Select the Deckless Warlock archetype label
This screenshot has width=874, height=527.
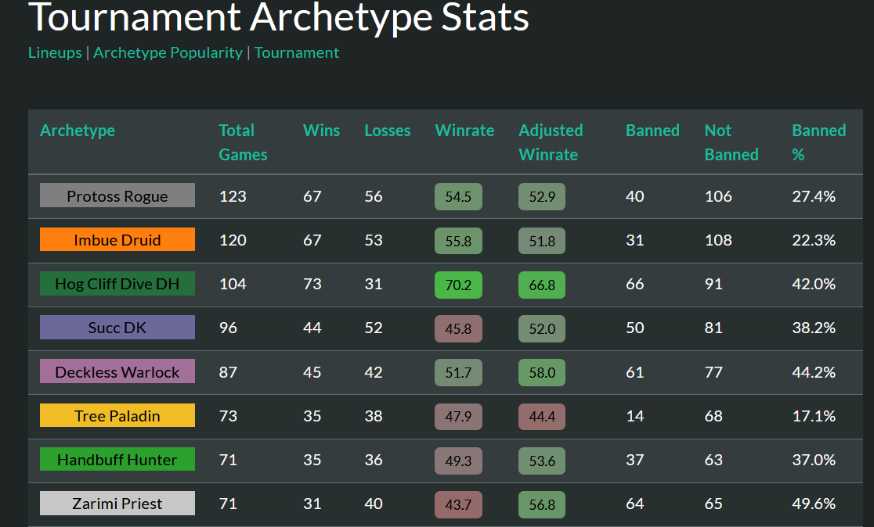pyautogui.click(x=117, y=371)
